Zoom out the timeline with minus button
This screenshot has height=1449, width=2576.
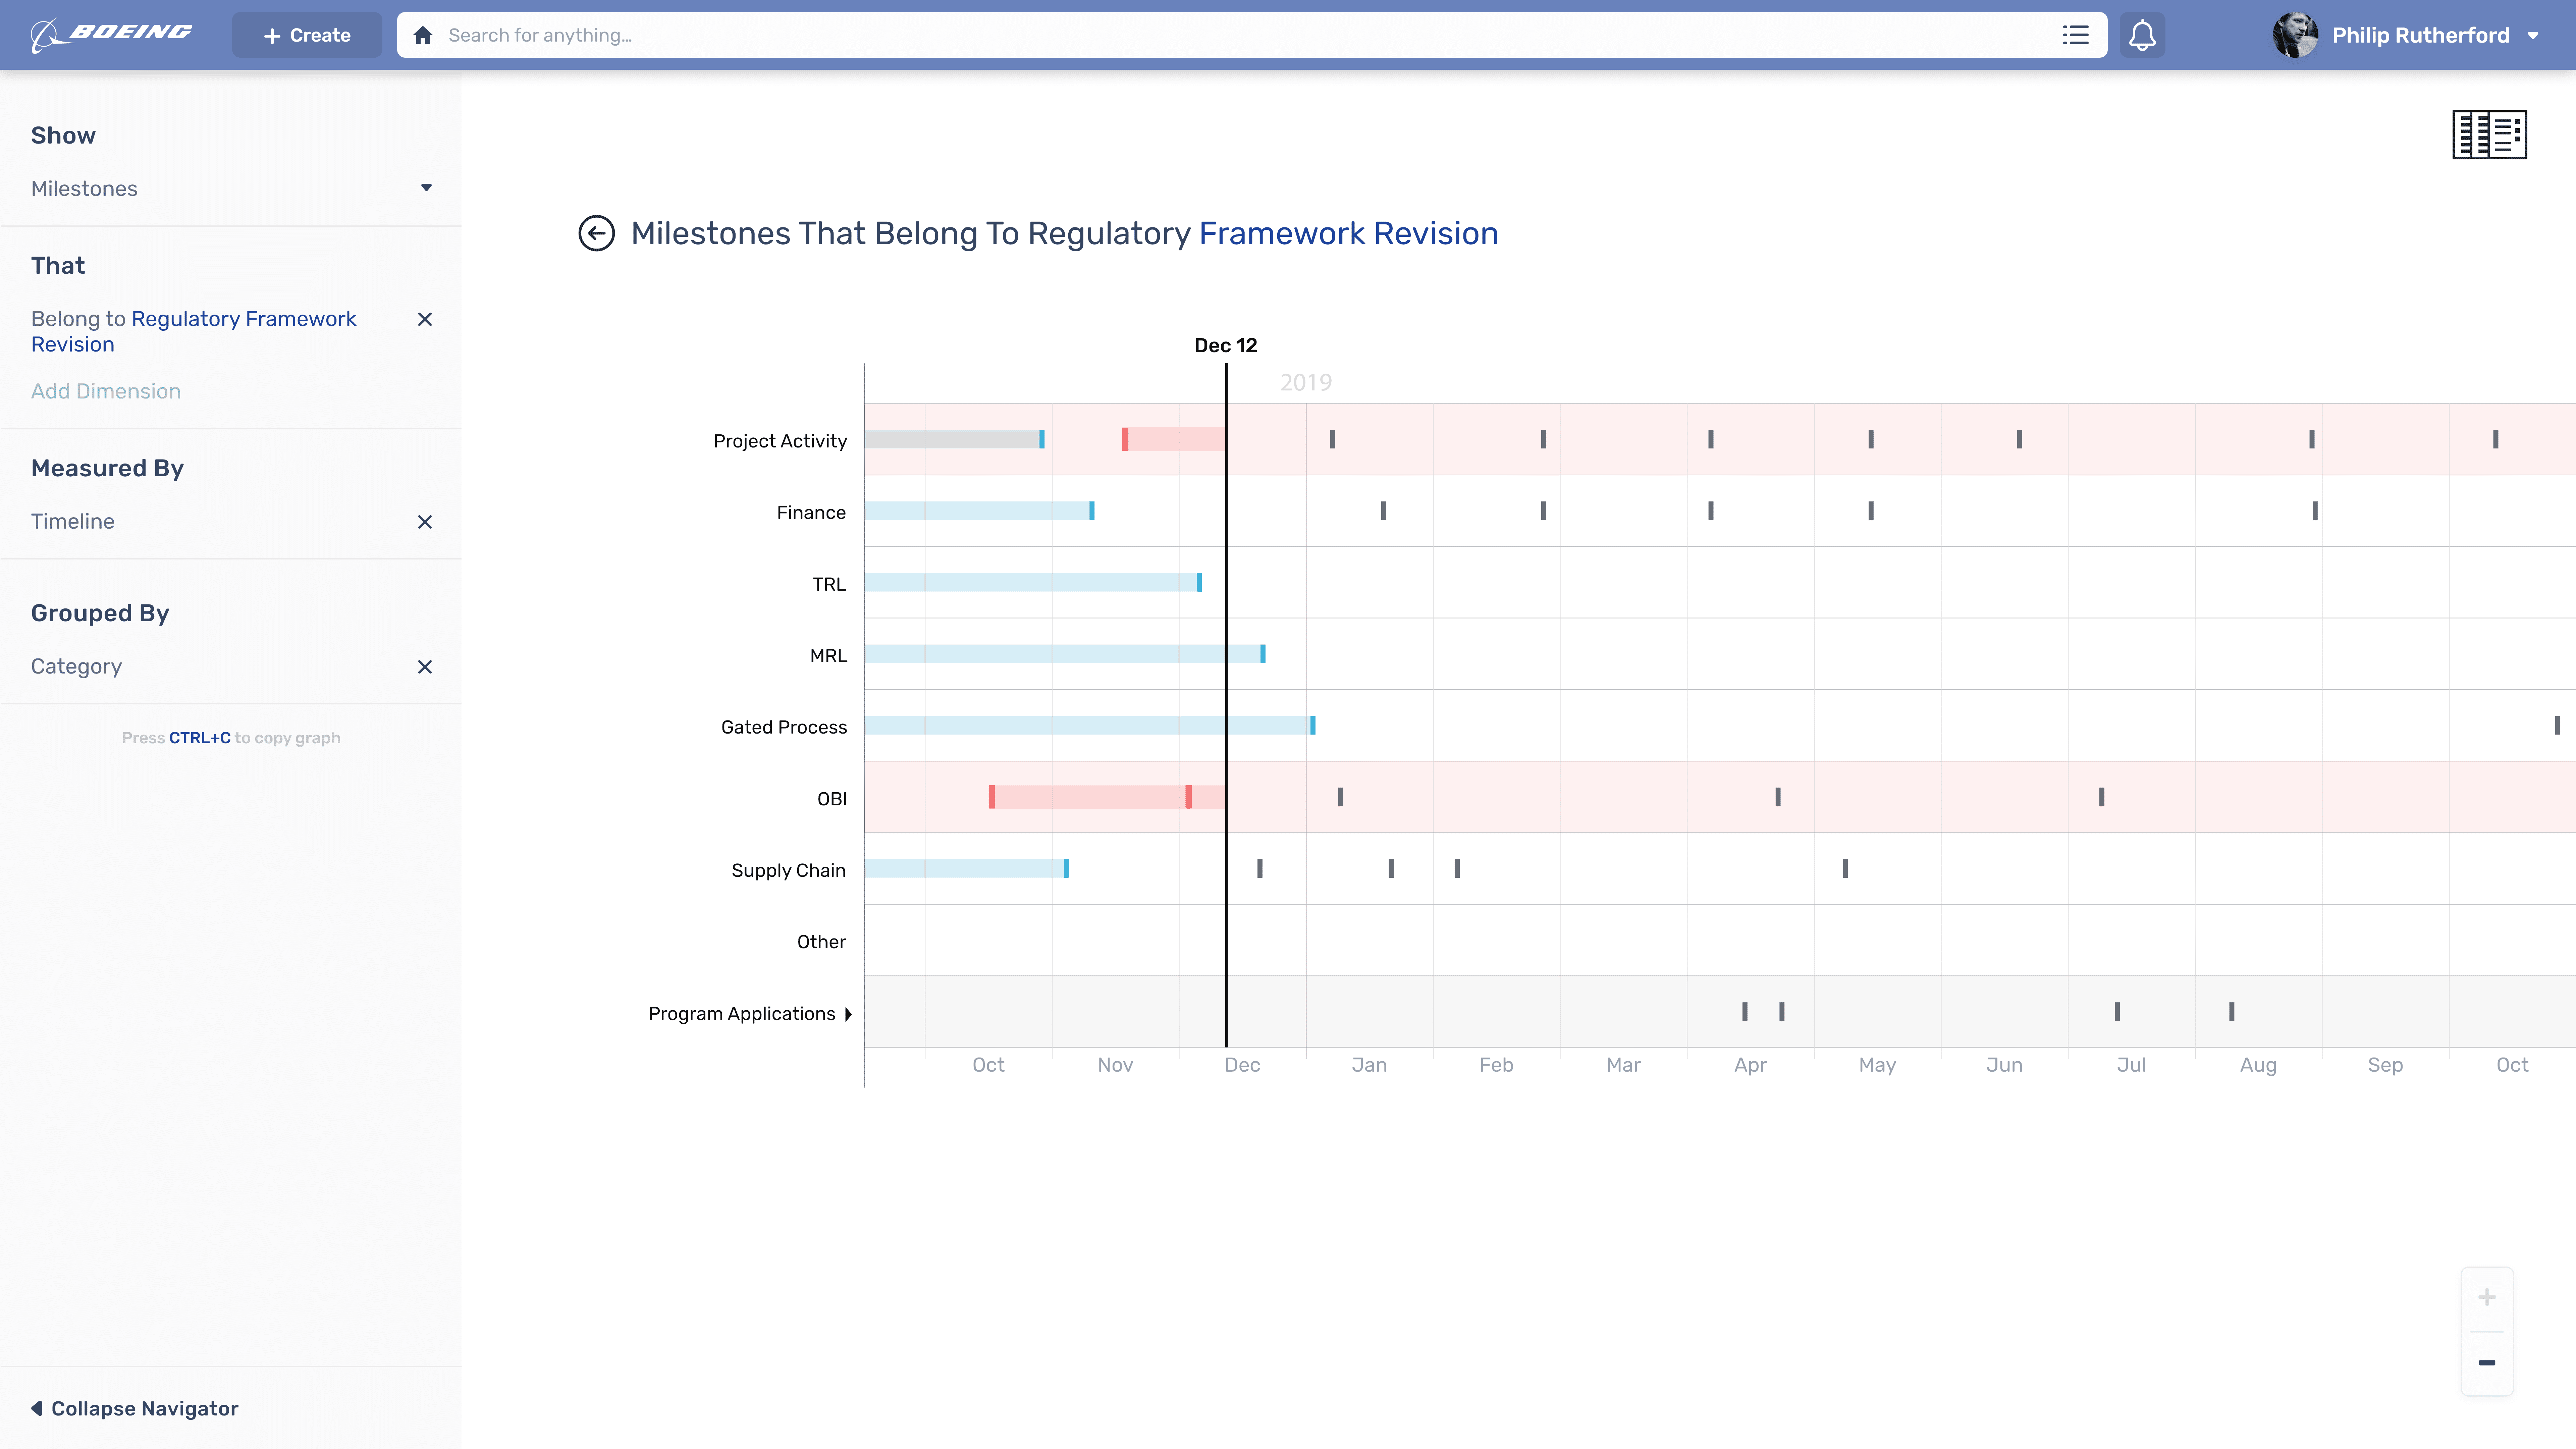pos(2487,1363)
